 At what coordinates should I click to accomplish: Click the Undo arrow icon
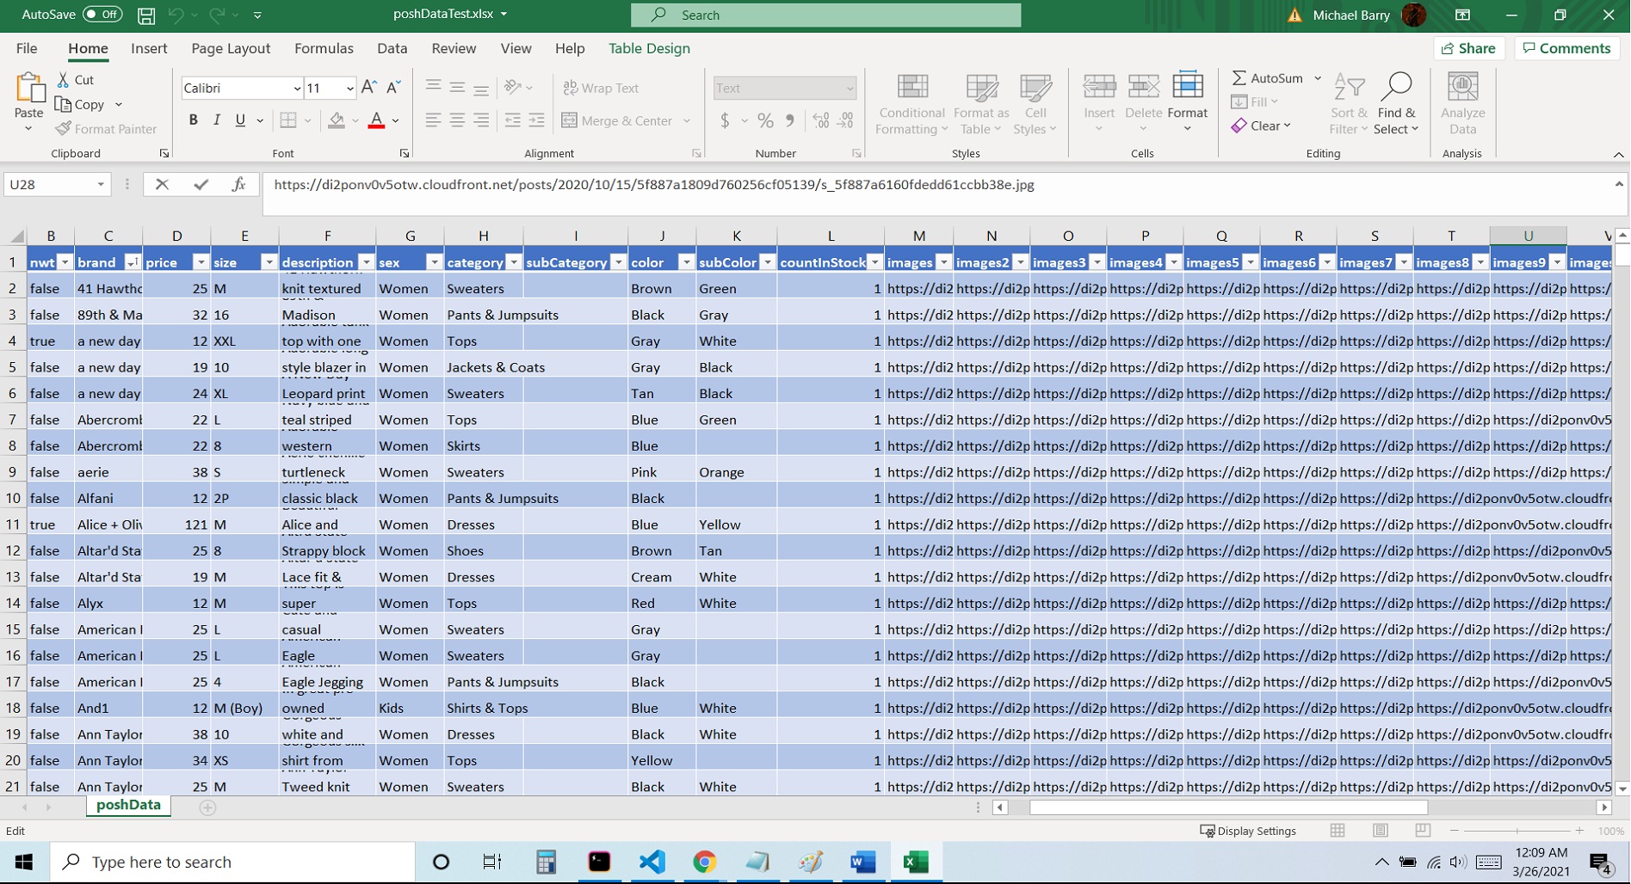[x=176, y=15]
